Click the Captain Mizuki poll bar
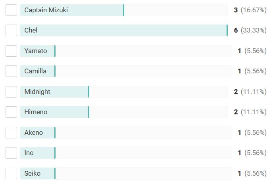The image size is (271, 184). point(124,10)
